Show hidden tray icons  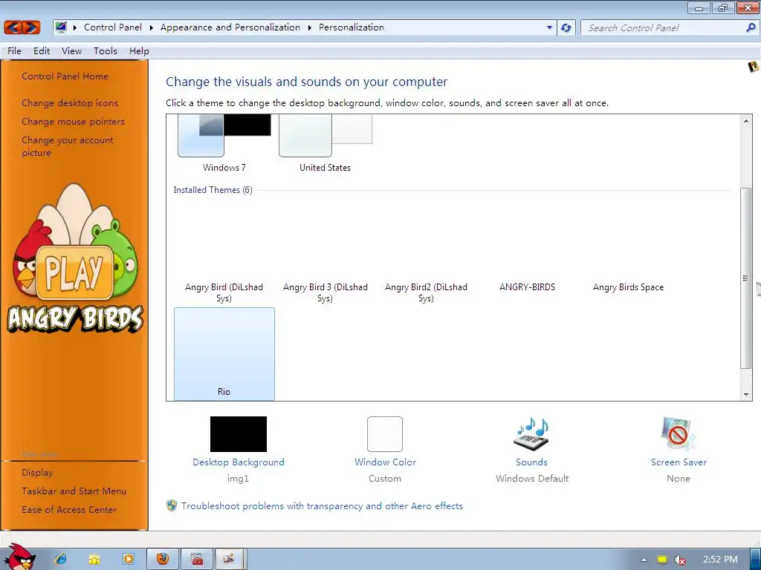coord(644,560)
